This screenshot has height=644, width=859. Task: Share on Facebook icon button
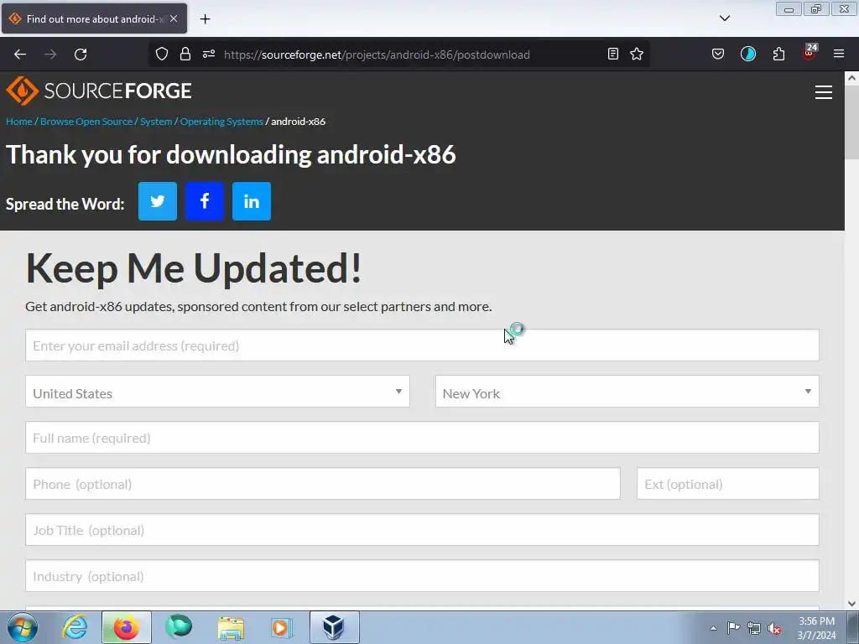(205, 201)
